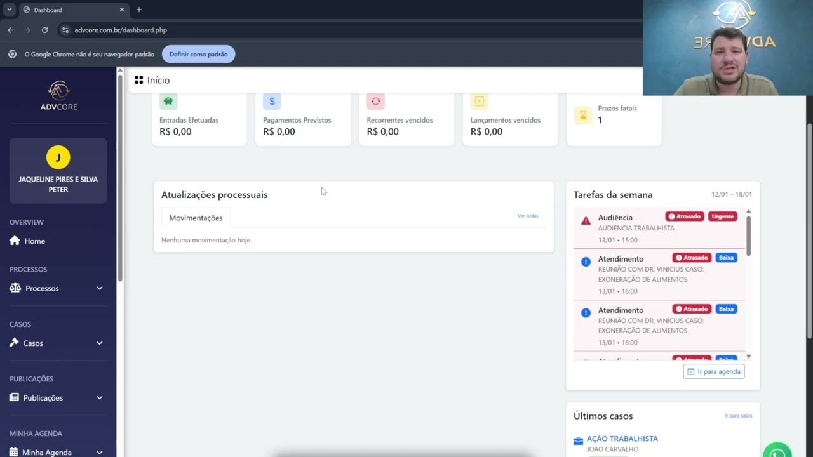Click the yellow Lançamentos vencidos icon

pyautogui.click(x=480, y=101)
